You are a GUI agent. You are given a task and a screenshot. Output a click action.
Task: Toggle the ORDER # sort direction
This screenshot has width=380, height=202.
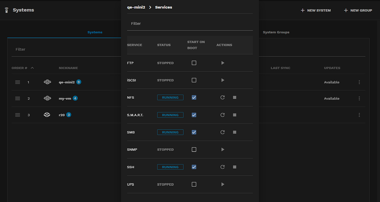[32, 68]
